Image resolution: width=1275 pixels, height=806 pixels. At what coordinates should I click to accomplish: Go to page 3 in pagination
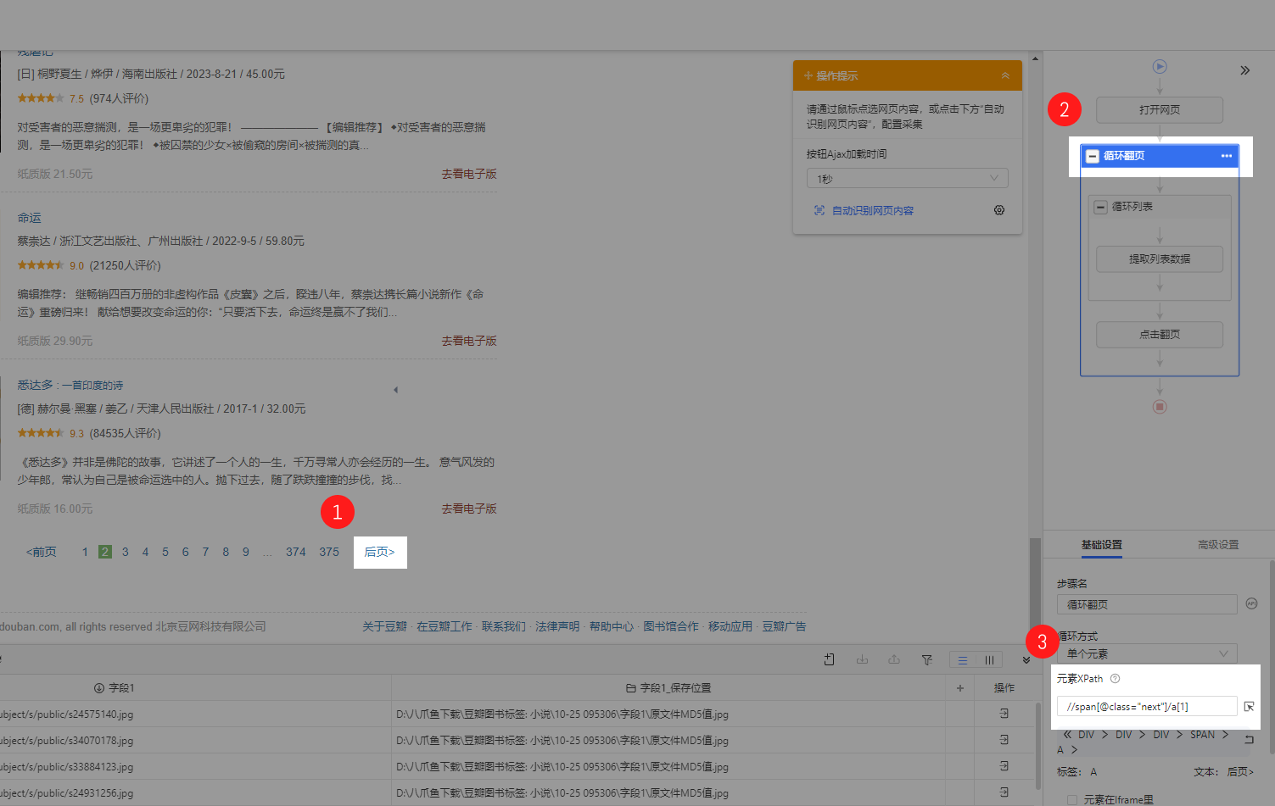[x=126, y=553]
